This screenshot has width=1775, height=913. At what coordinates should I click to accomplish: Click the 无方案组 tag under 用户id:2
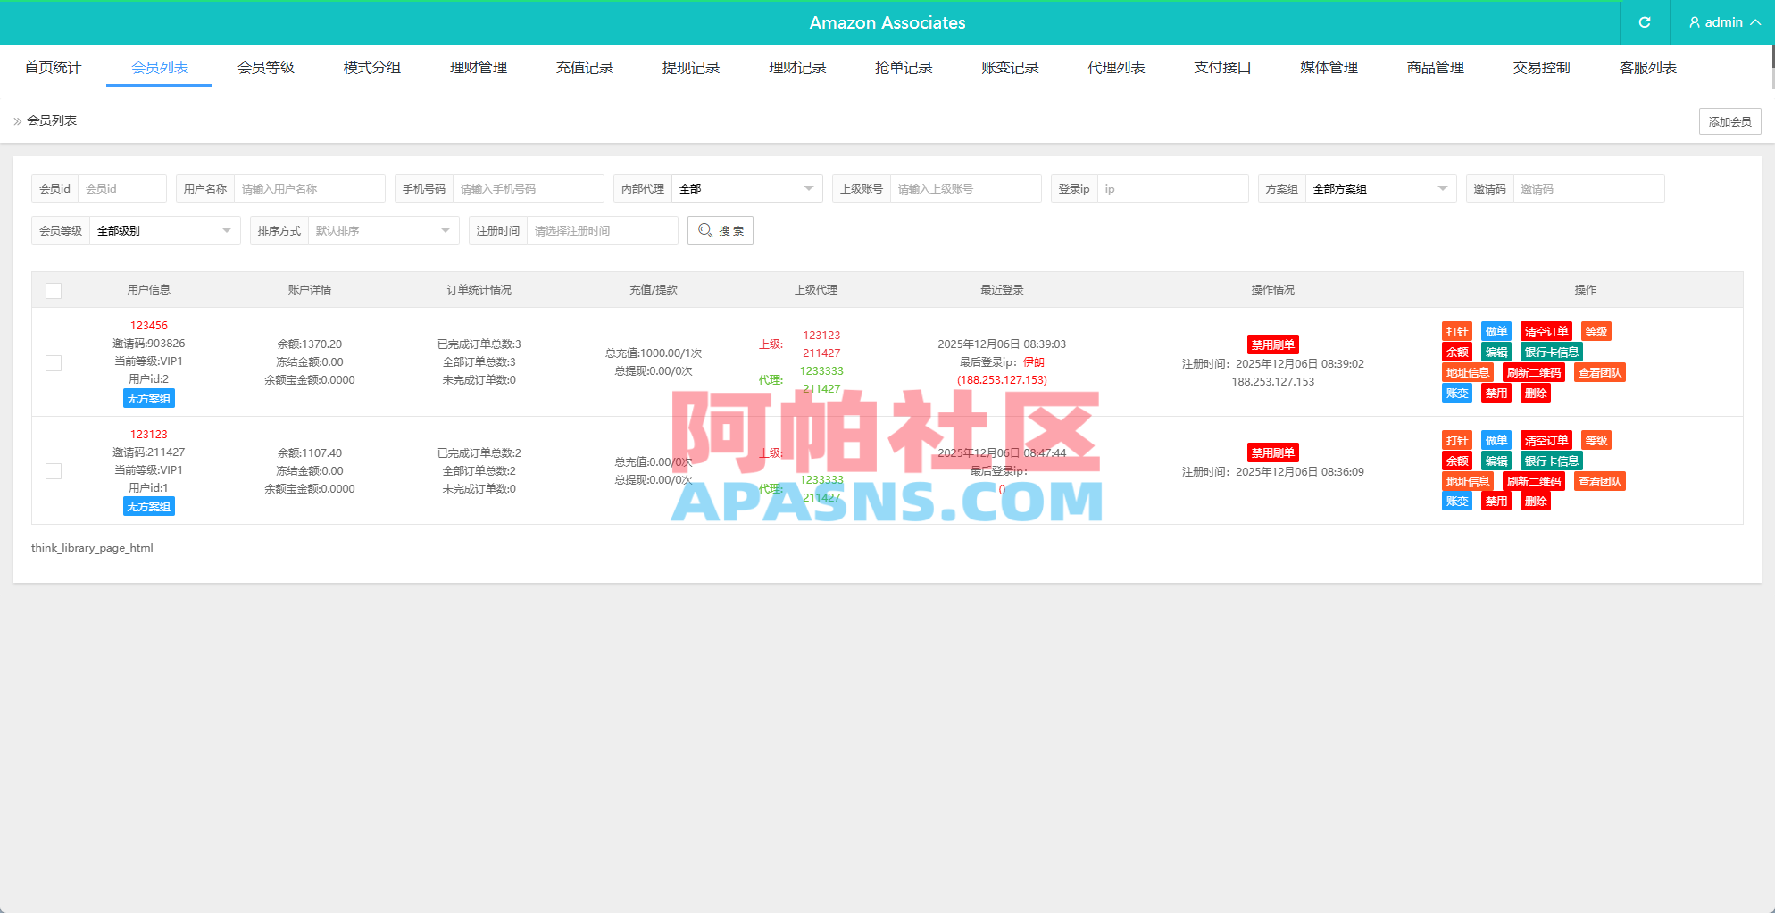coord(149,399)
